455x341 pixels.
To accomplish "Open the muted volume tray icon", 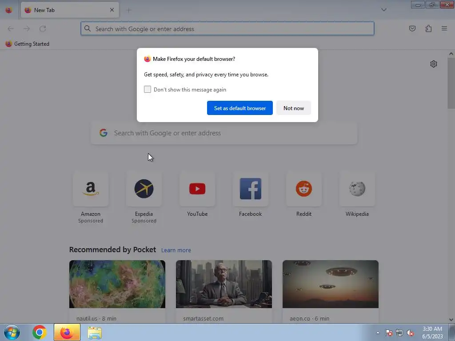I will [x=410, y=333].
